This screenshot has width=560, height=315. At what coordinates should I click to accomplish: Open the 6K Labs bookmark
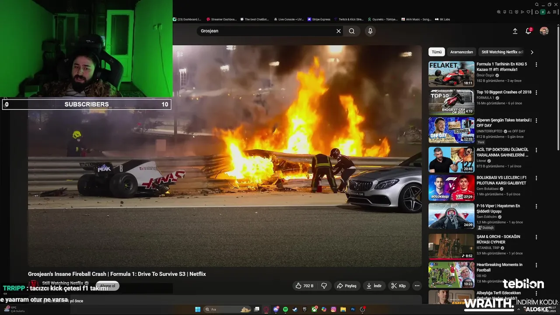(x=442, y=19)
